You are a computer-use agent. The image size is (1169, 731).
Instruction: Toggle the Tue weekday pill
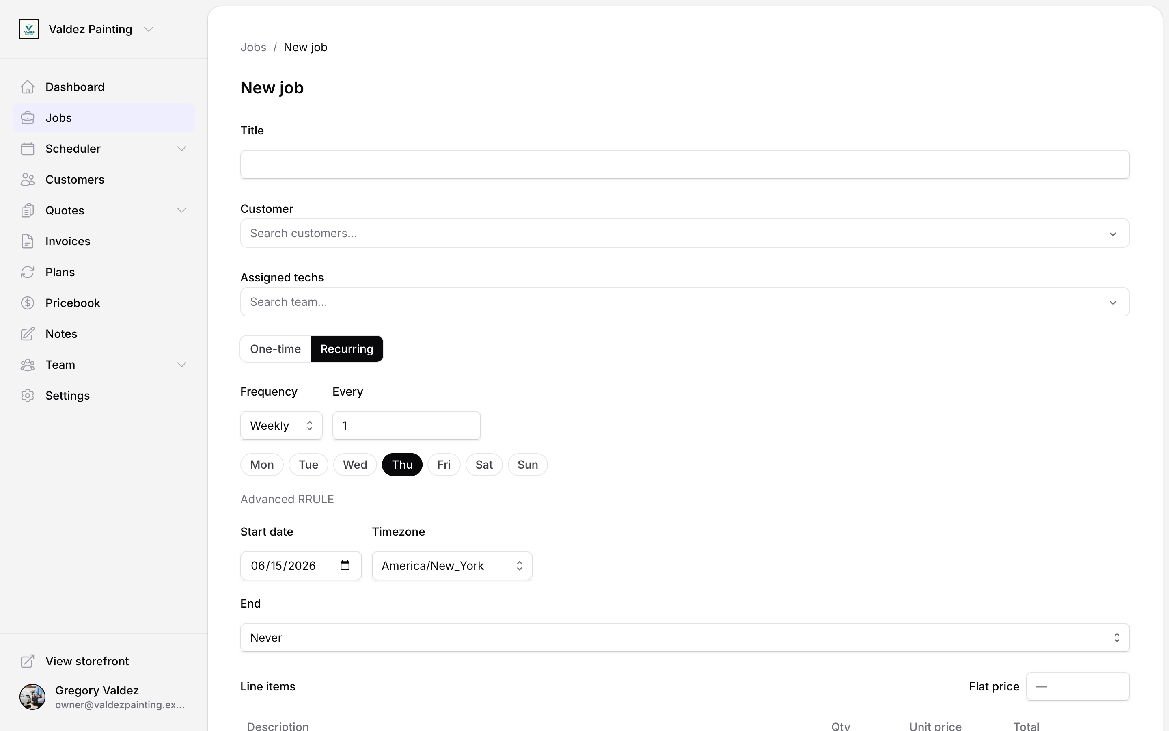click(x=308, y=465)
